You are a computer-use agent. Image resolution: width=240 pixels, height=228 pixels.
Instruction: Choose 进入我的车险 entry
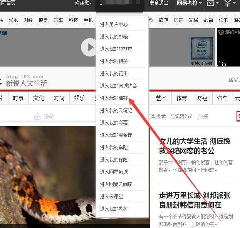point(114,147)
